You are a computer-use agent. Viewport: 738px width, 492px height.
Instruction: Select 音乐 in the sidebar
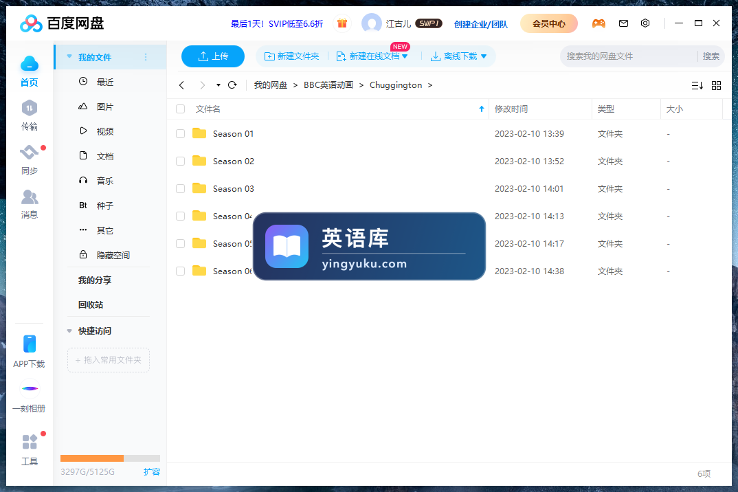(105, 181)
